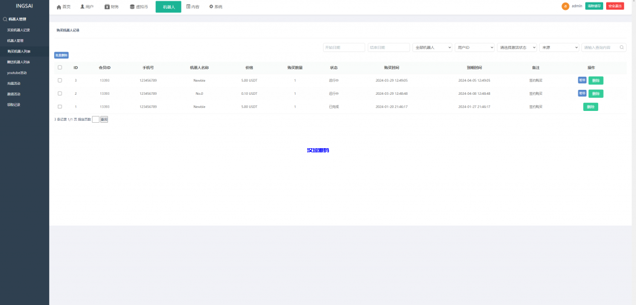Click the red 安全退出 logout button
Viewport: 636px width, 305px height.
(x=615, y=6)
